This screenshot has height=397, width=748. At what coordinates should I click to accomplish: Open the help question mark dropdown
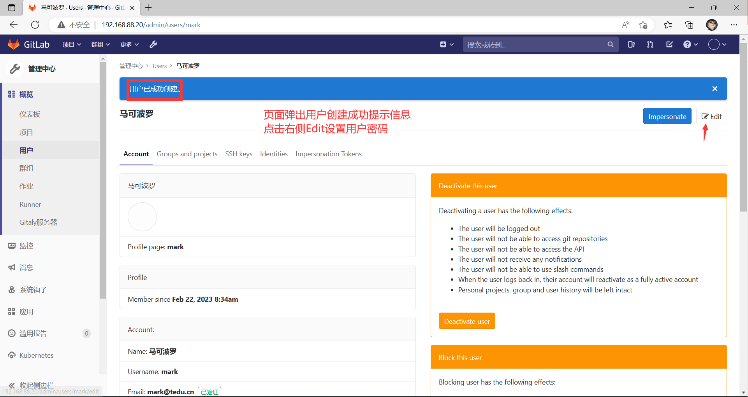click(690, 44)
